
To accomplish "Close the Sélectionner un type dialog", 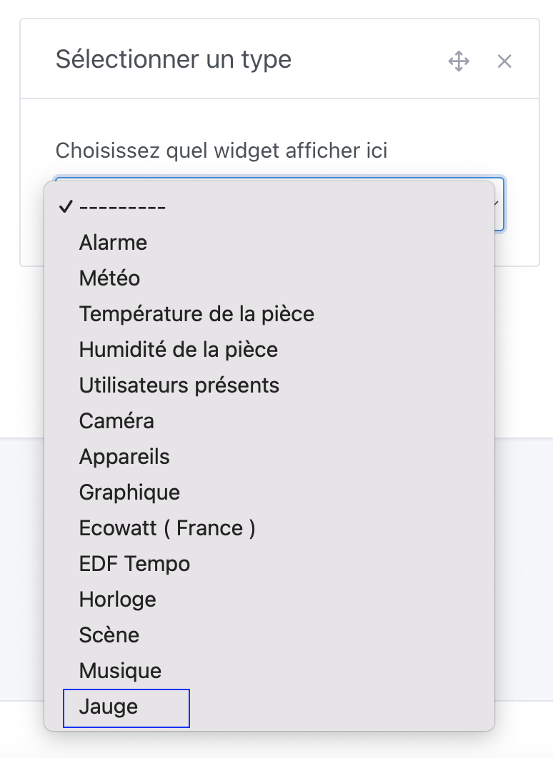I will click(x=504, y=61).
